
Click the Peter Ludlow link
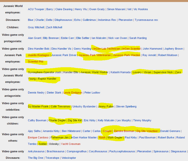coord(92,93)
